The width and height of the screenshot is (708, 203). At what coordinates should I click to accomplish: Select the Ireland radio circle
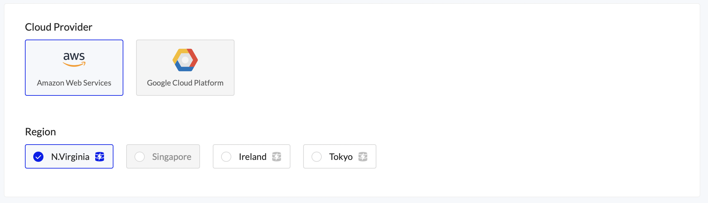[226, 157]
